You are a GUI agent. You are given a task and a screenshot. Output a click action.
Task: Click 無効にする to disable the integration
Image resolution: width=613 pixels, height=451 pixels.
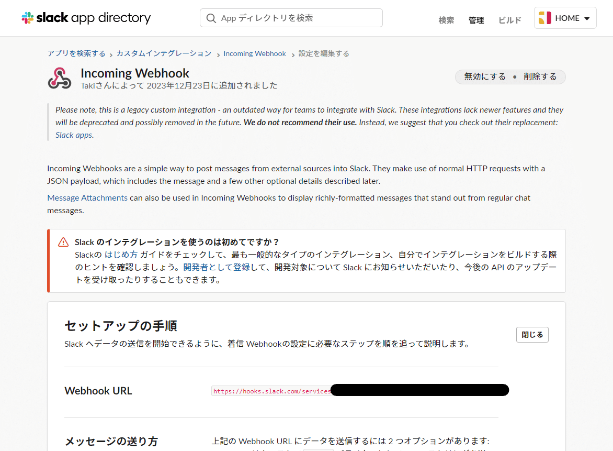pos(485,76)
